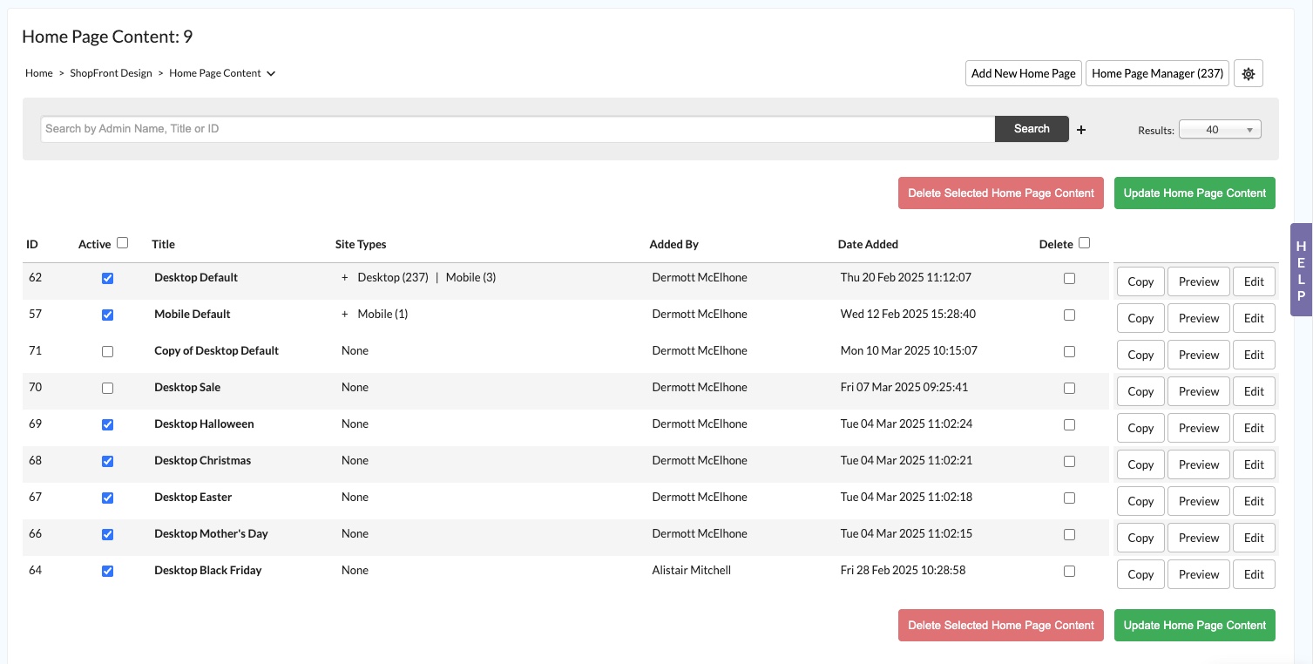1313x664 pixels.
Task: Click Add New Home Page button
Action: tap(1023, 74)
